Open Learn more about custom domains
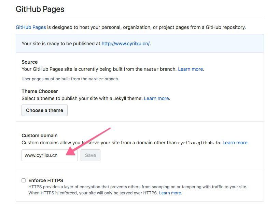 235,143
